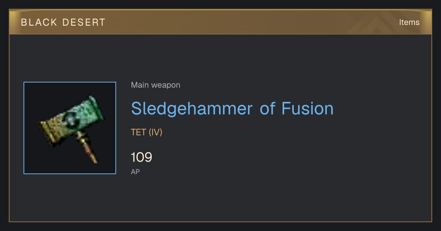Viewport: 441px width, 231px height.
Task: Open the Sledgehammer of Fusion item name
Action: [232, 109]
